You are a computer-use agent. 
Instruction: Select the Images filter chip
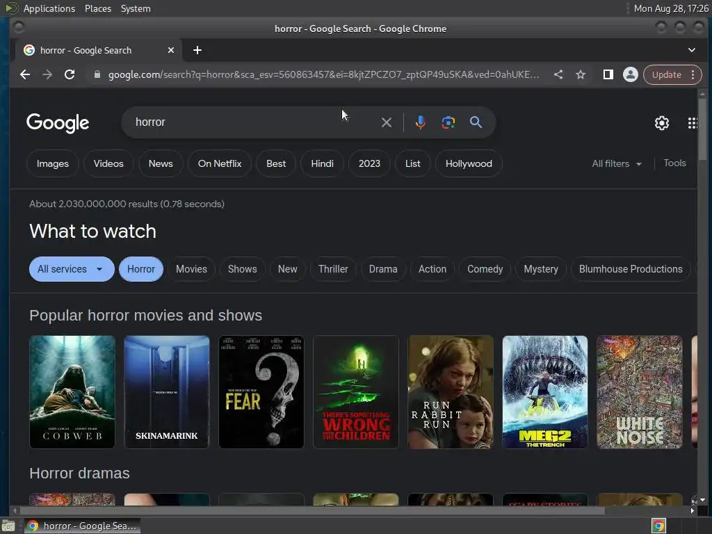tap(53, 163)
